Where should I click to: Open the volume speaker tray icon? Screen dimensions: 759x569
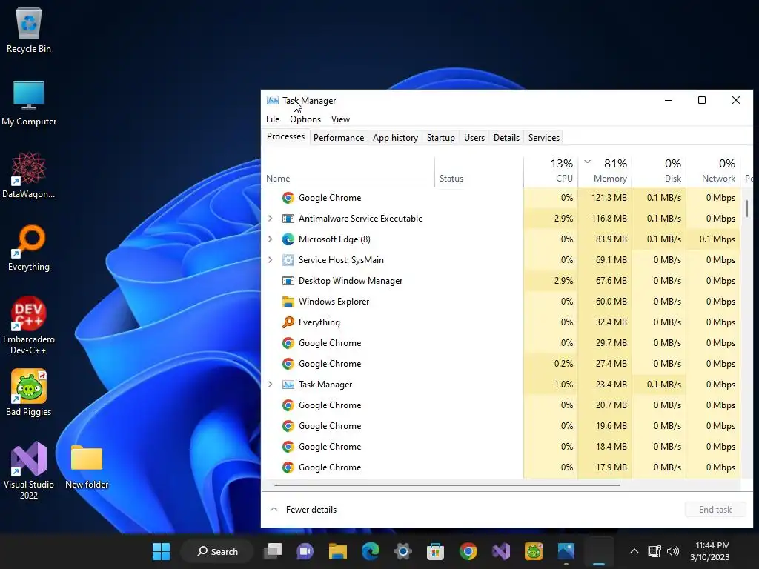673,551
